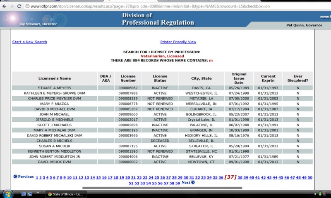
Task: Open State of Illinois taskbar button
Action: tap(66, 194)
